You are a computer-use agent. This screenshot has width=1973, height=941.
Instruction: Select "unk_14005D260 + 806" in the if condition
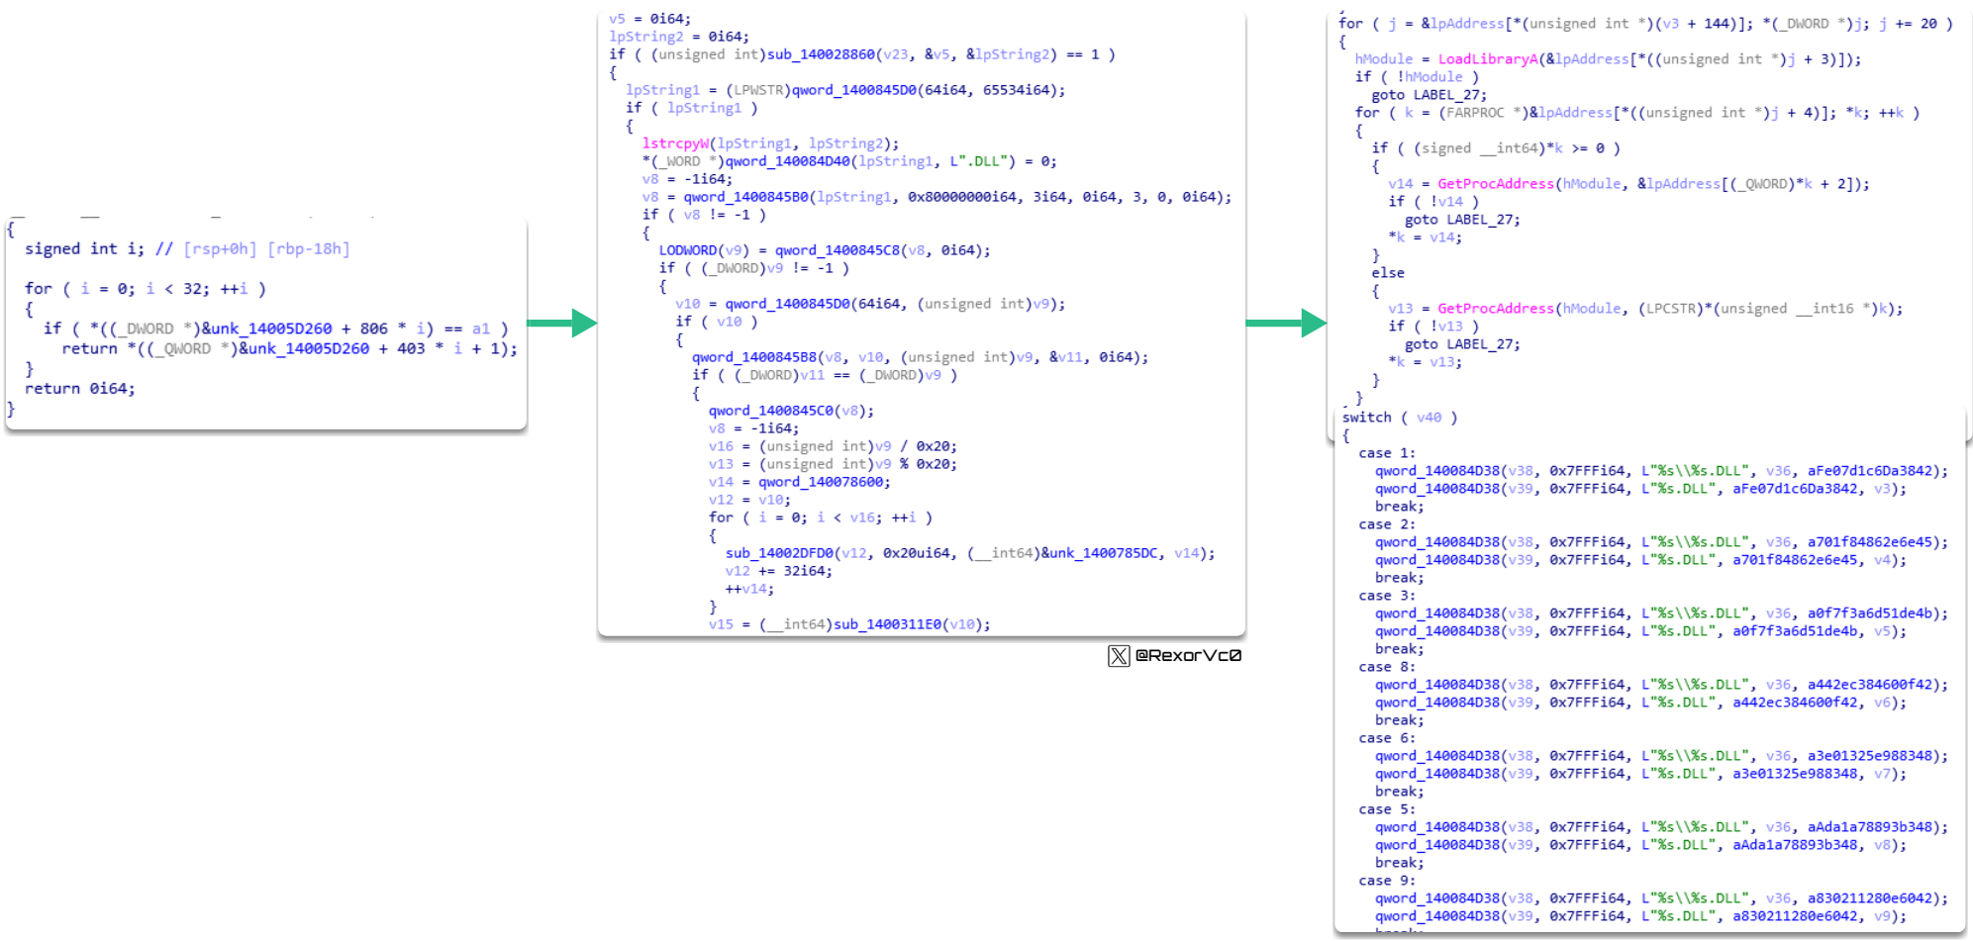317,329
